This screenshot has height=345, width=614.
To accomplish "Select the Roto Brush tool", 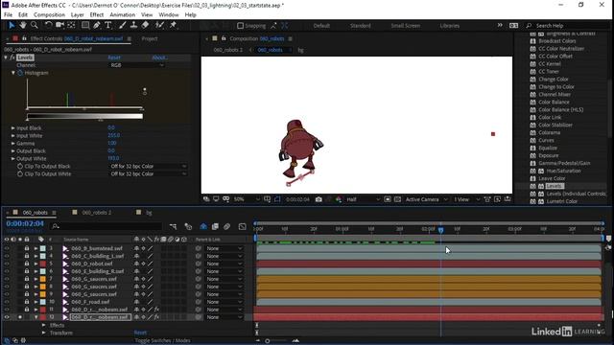I will coord(159,25).
